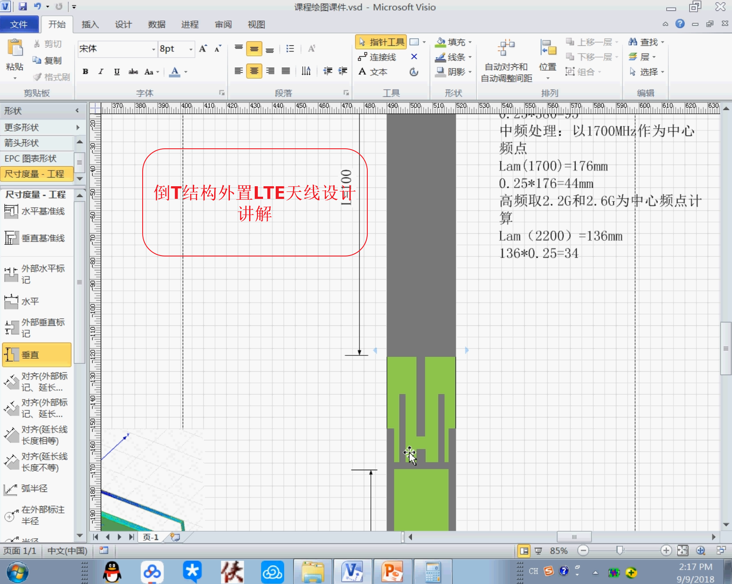Open QQ penguin in the taskbar
732x584 pixels.
[x=112, y=572]
